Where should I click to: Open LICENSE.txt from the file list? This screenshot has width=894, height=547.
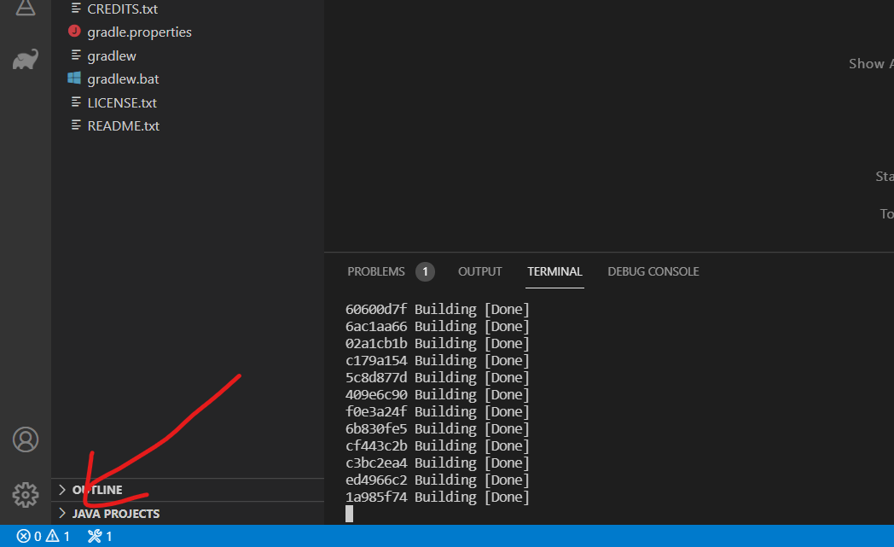[122, 103]
